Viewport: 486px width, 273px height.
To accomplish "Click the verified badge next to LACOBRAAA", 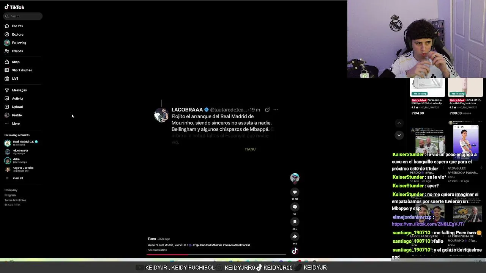I will [x=207, y=110].
